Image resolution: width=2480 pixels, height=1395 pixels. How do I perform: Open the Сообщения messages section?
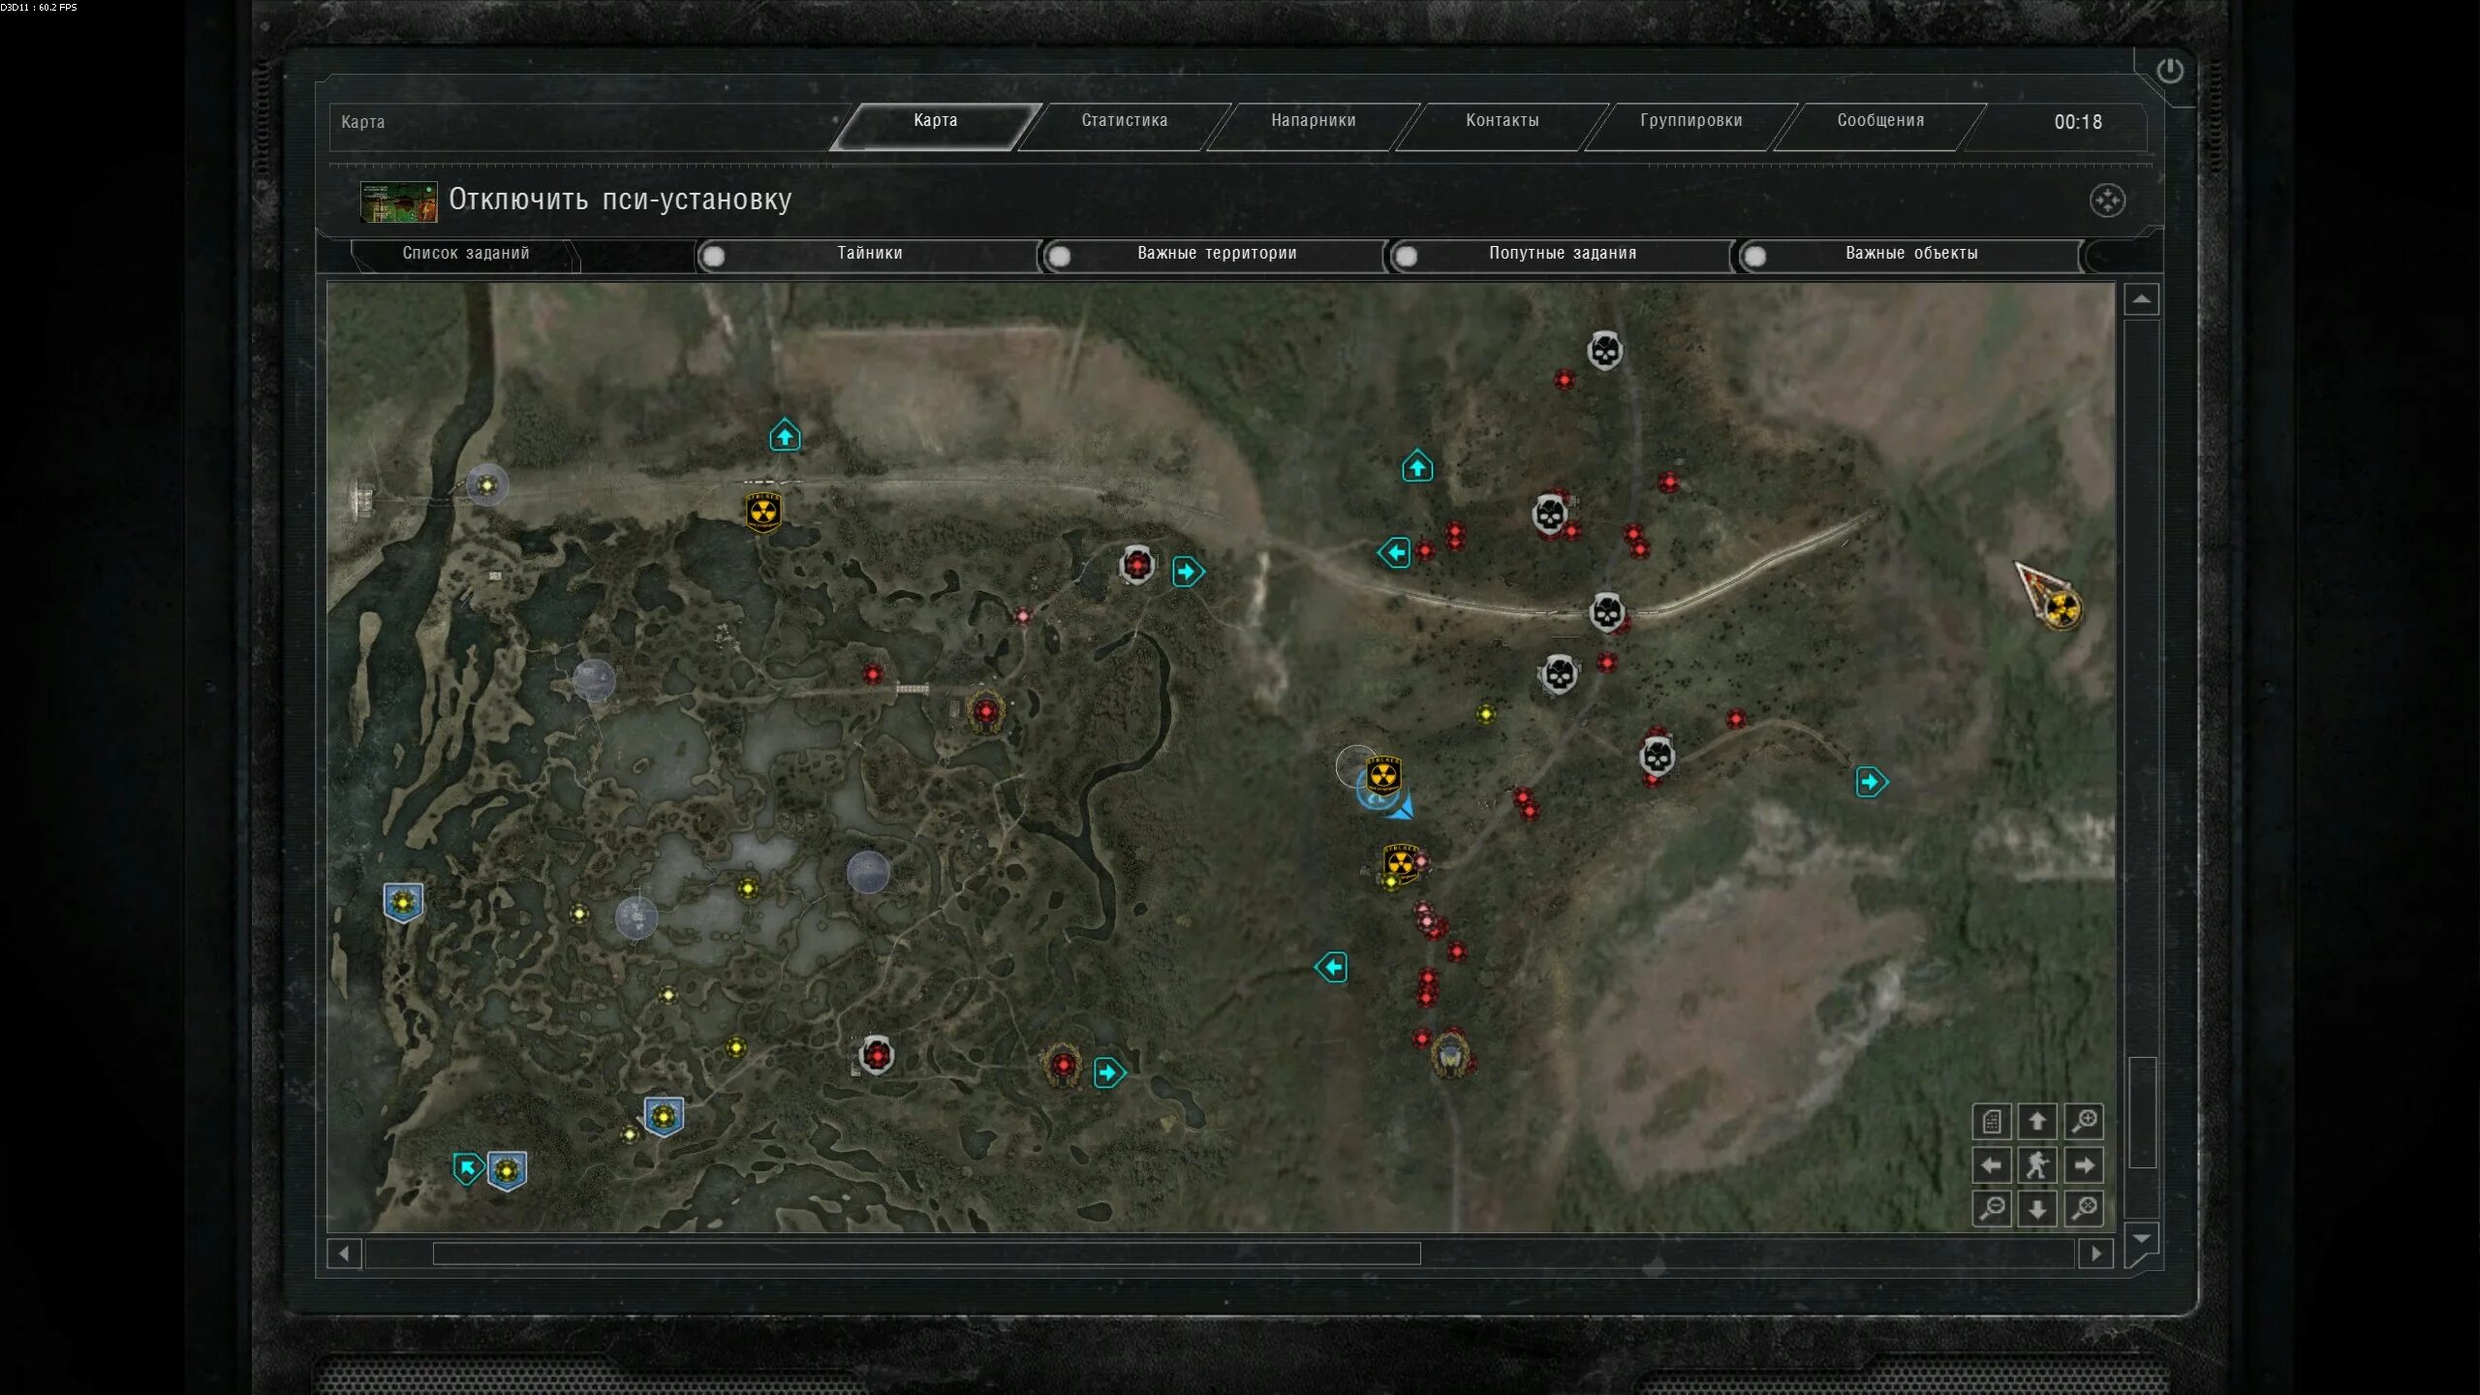pyautogui.click(x=1879, y=121)
